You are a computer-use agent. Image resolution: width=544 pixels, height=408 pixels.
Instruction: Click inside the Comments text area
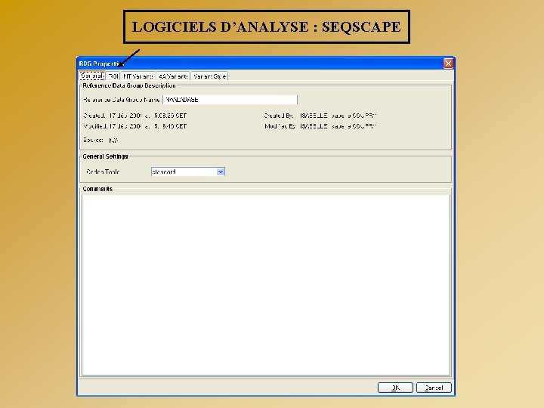(266, 285)
